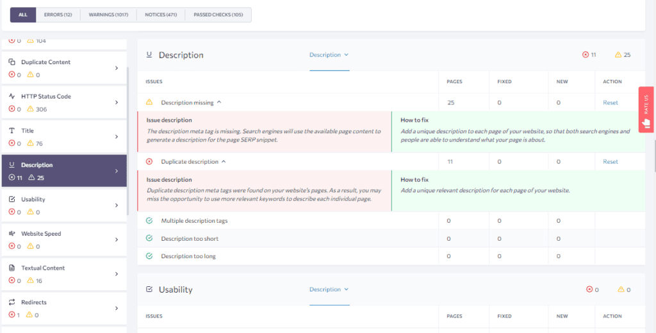Click the Duplicate Content sidebar icon
656x333 pixels.
12,62
